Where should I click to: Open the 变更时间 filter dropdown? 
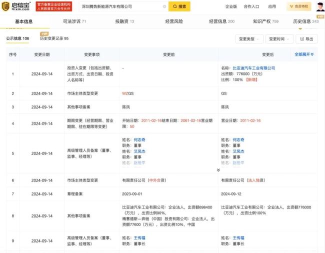coord(279,39)
